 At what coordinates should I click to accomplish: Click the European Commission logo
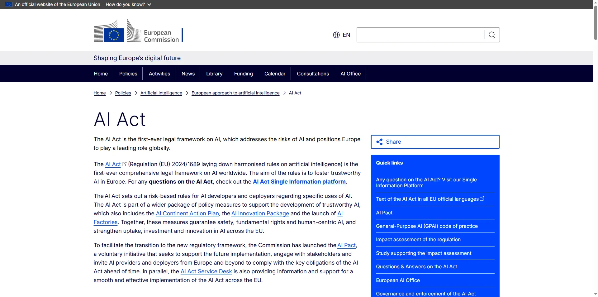point(138,31)
